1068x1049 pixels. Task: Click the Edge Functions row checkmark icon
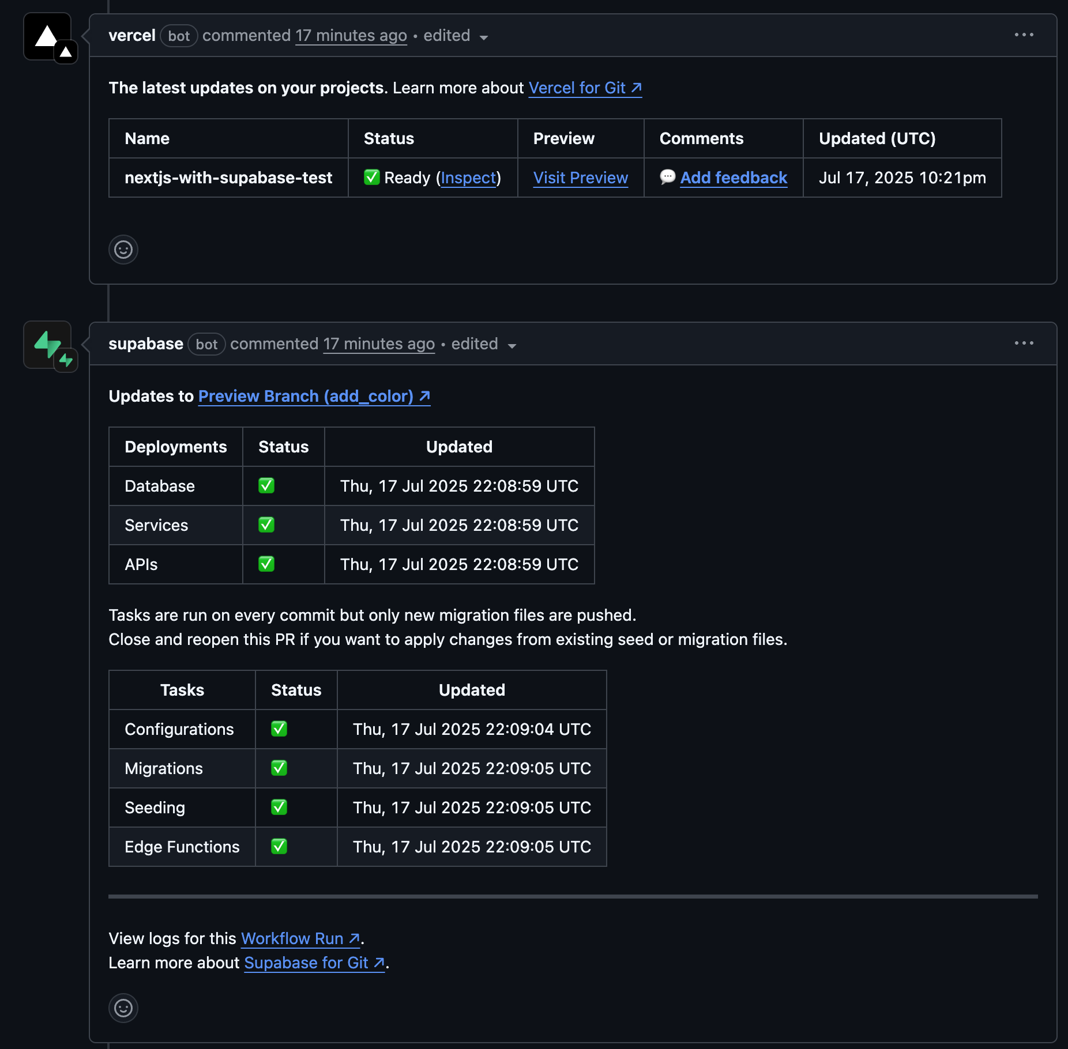click(279, 847)
